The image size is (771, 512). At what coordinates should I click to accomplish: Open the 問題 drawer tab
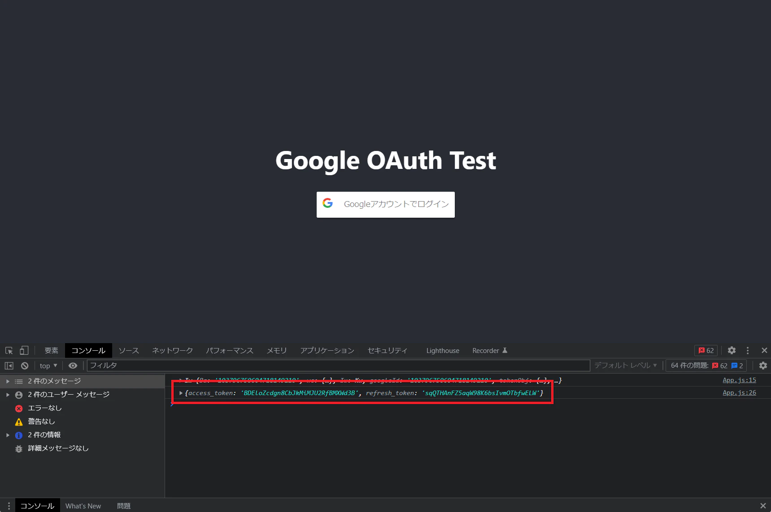pos(124,506)
